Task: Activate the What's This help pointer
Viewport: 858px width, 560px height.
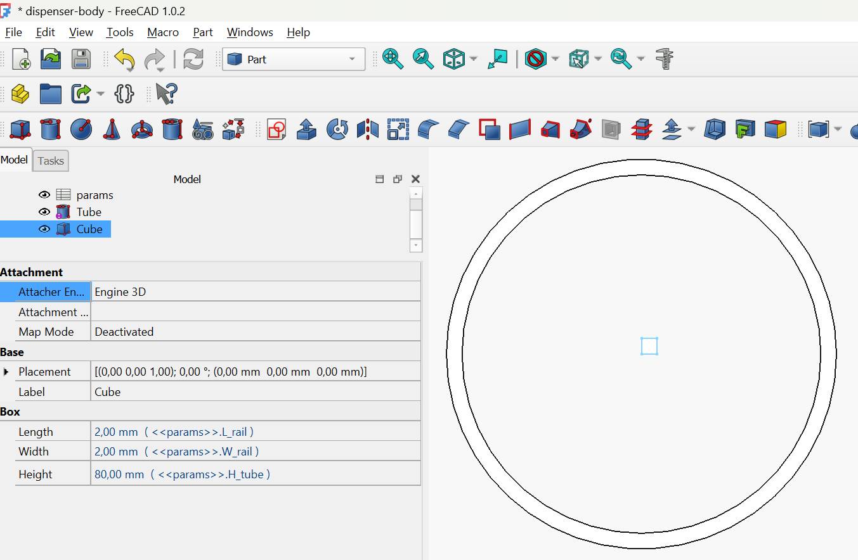Action: coord(166,94)
